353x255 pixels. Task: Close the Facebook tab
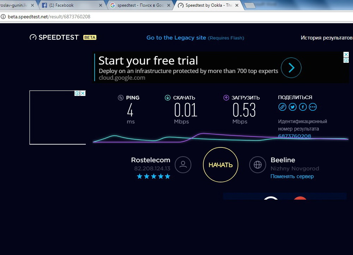coord(101,5)
